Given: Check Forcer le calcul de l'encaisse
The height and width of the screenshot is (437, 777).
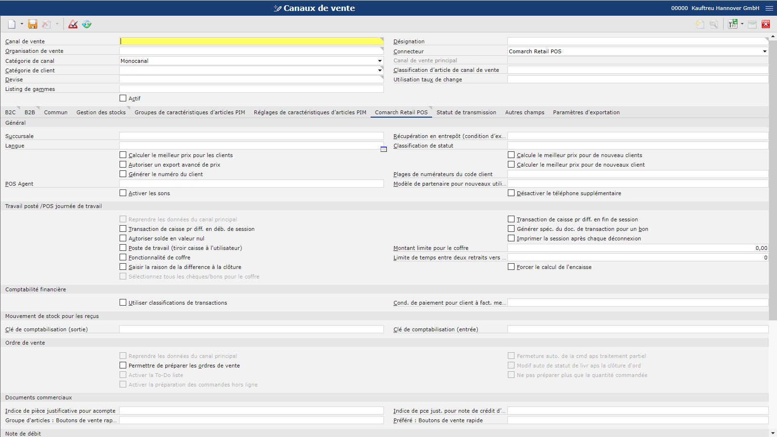Looking at the screenshot, I should [511, 267].
